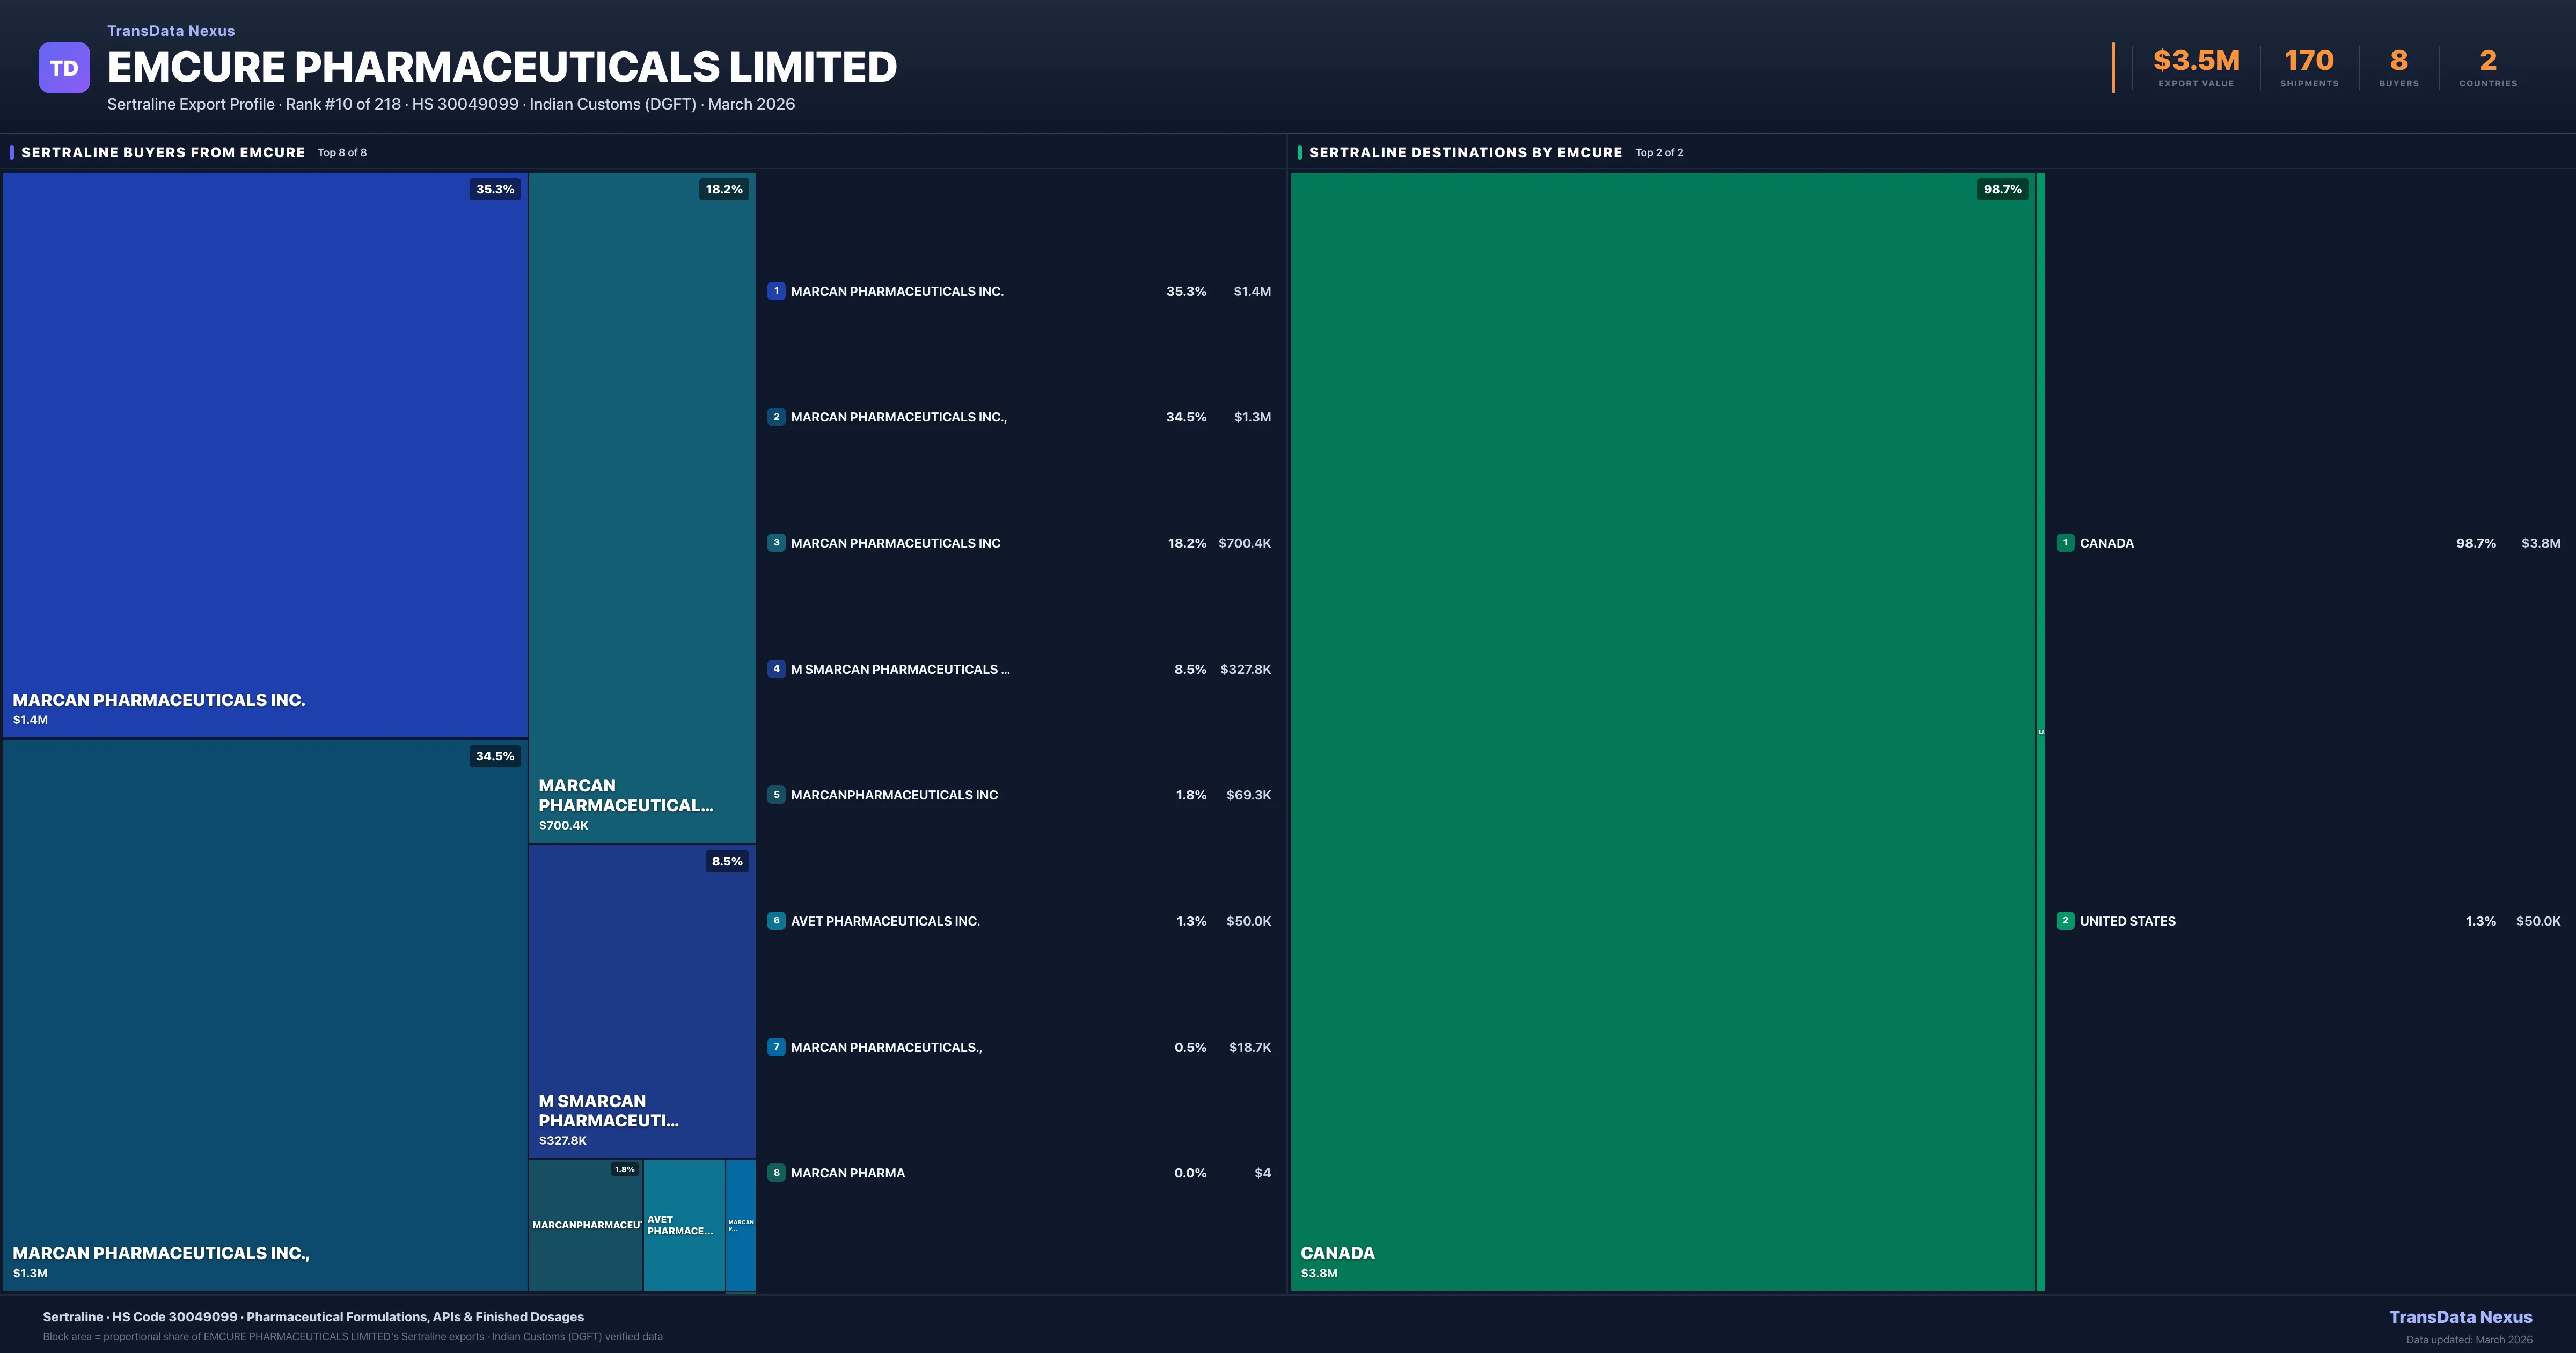Click rank badge 1 for Marcan Pharmaceuticals Inc.

(x=776, y=291)
